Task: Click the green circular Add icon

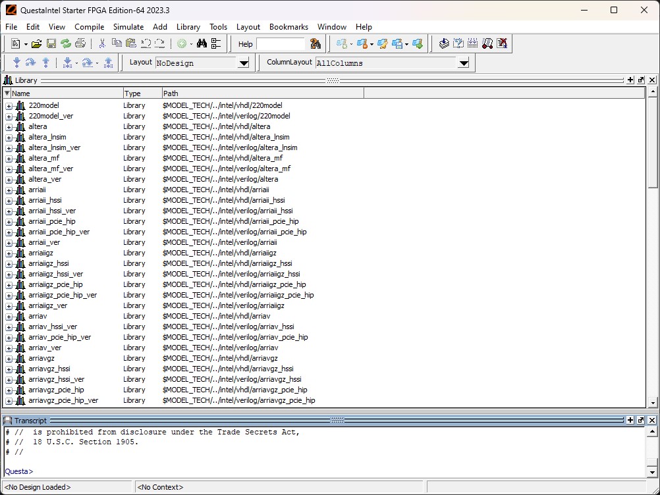Action: [182, 43]
